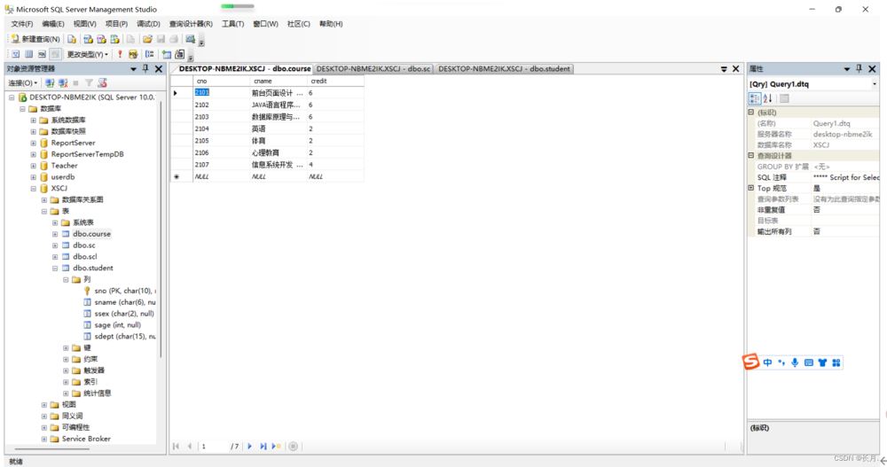Collapse the dbo.student tree node
Screen dimensions: 887x467
(x=55, y=268)
